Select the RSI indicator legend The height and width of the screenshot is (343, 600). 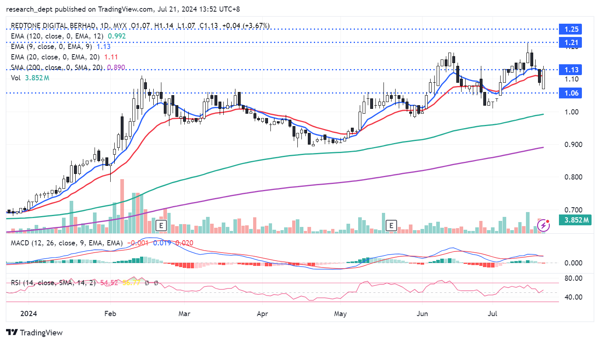53,283
